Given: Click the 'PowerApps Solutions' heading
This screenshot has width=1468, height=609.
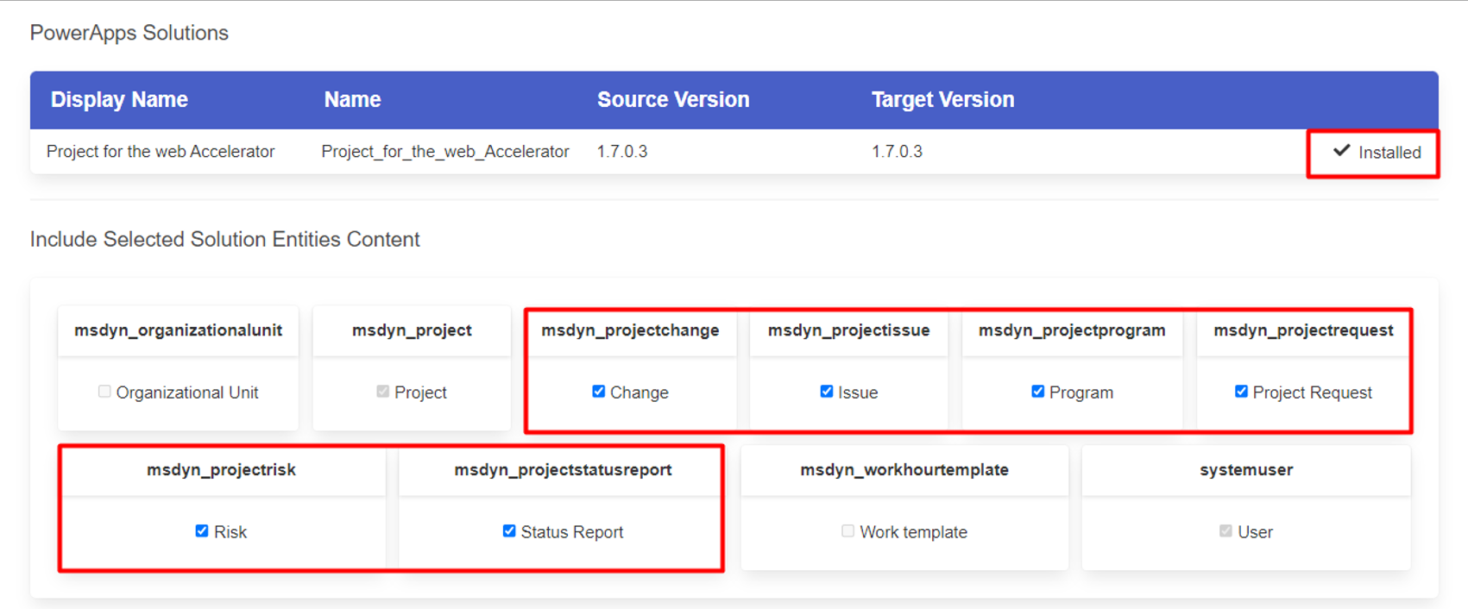Looking at the screenshot, I should [129, 33].
